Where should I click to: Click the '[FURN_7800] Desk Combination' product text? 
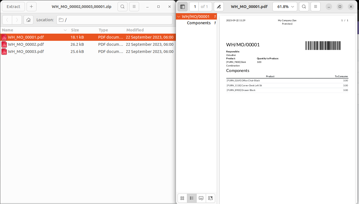click(x=236, y=64)
